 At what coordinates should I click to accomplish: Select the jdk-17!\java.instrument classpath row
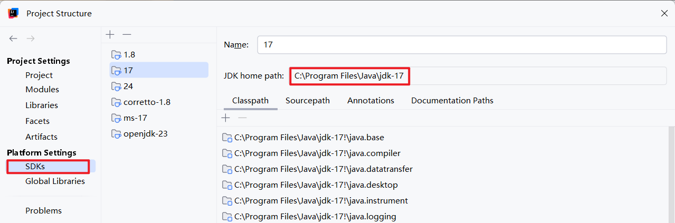pyautogui.click(x=443, y=201)
